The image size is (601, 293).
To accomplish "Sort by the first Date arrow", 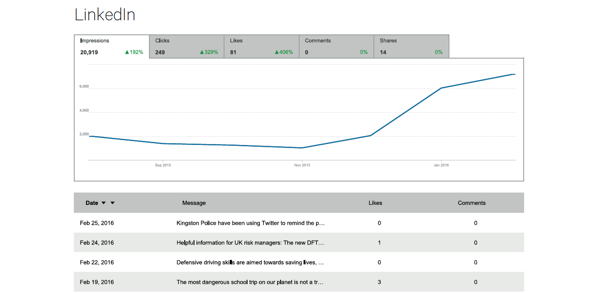I will pos(104,203).
